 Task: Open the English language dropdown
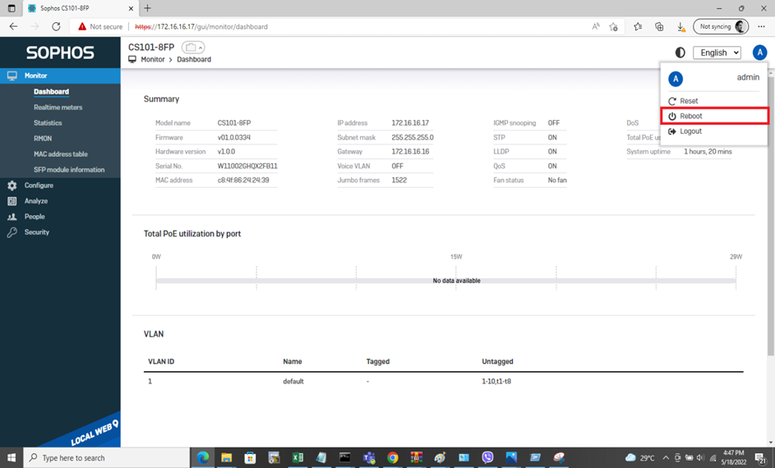717,53
